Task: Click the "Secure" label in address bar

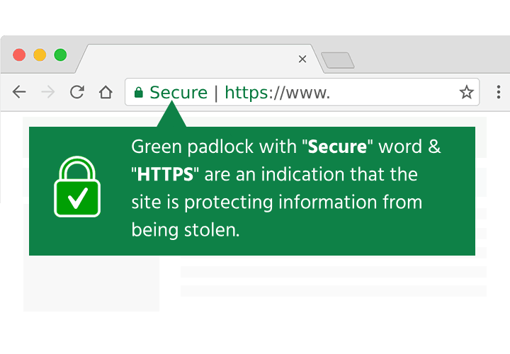Action: (x=178, y=93)
